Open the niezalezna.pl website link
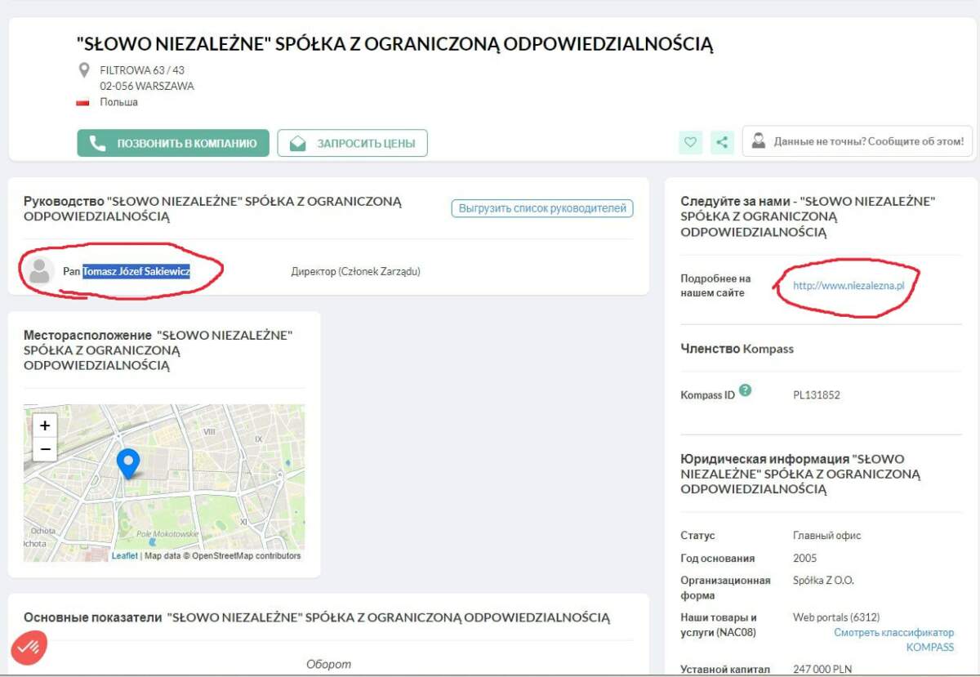 (849, 286)
